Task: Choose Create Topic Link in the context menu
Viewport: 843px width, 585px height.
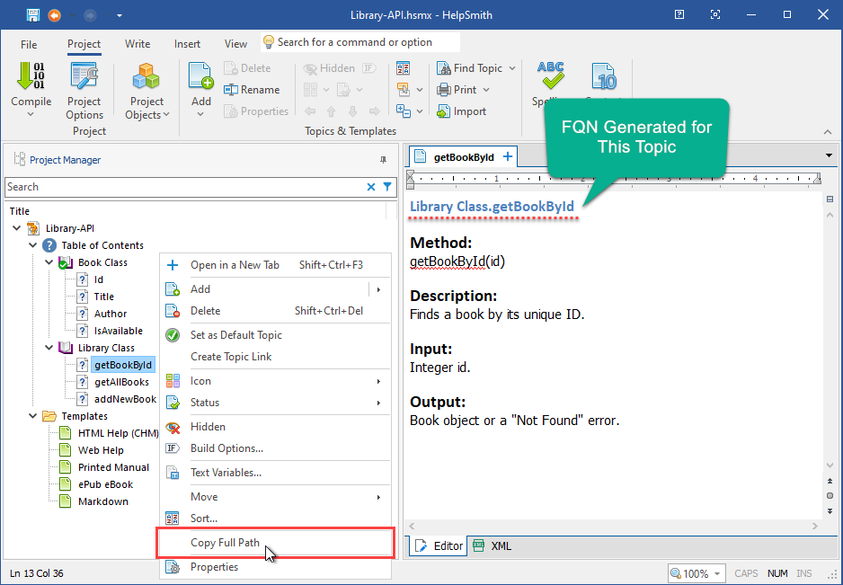Action: [275, 357]
